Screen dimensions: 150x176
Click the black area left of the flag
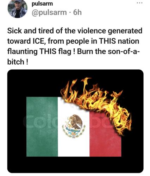coord(17,127)
